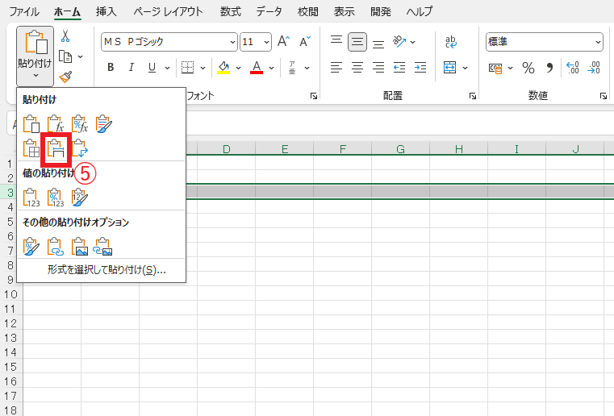Switch to the 数式 tab
Image resolution: width=614 pixels, height=416 pixels.
click(x=230, y=12)
